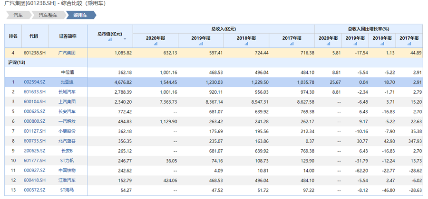
Task: Click the 长安B security name
Action: [x=68, y=151]
